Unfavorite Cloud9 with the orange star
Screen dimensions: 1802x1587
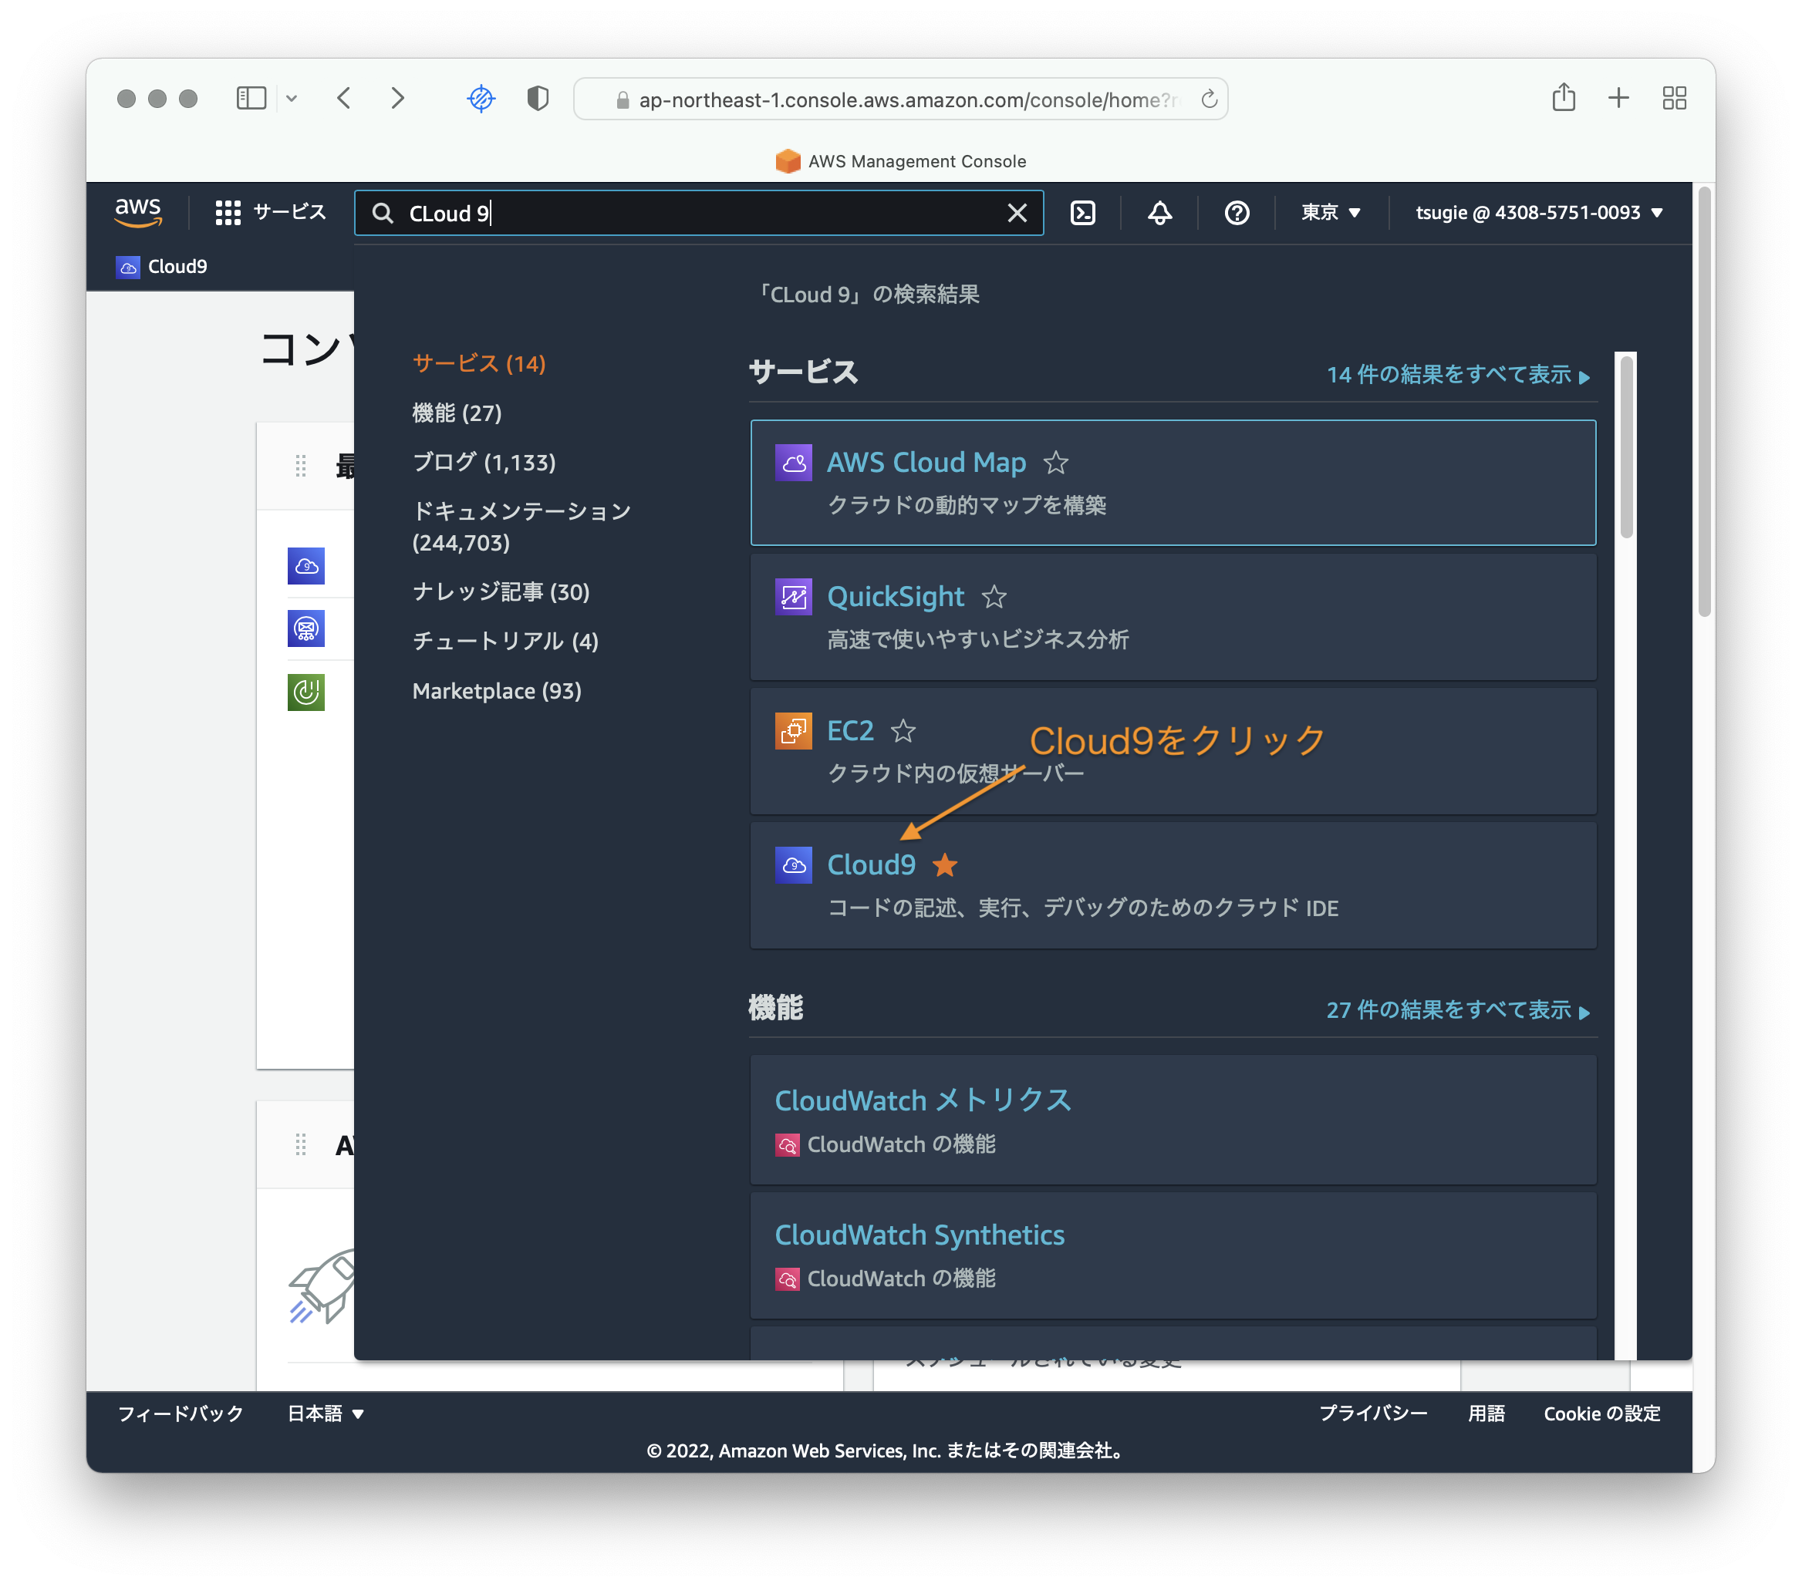(945, 865)
